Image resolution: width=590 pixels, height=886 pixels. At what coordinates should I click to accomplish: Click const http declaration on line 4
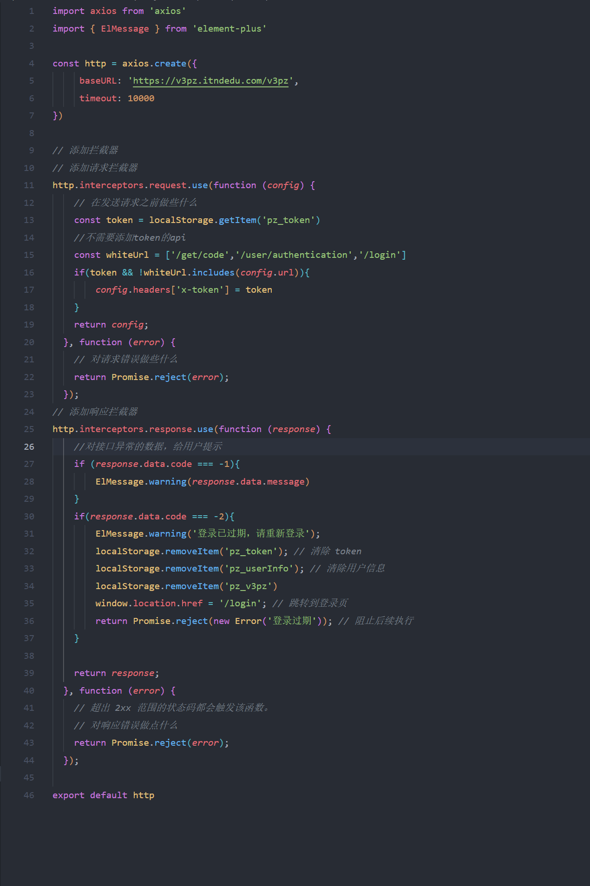coord(79,64)
